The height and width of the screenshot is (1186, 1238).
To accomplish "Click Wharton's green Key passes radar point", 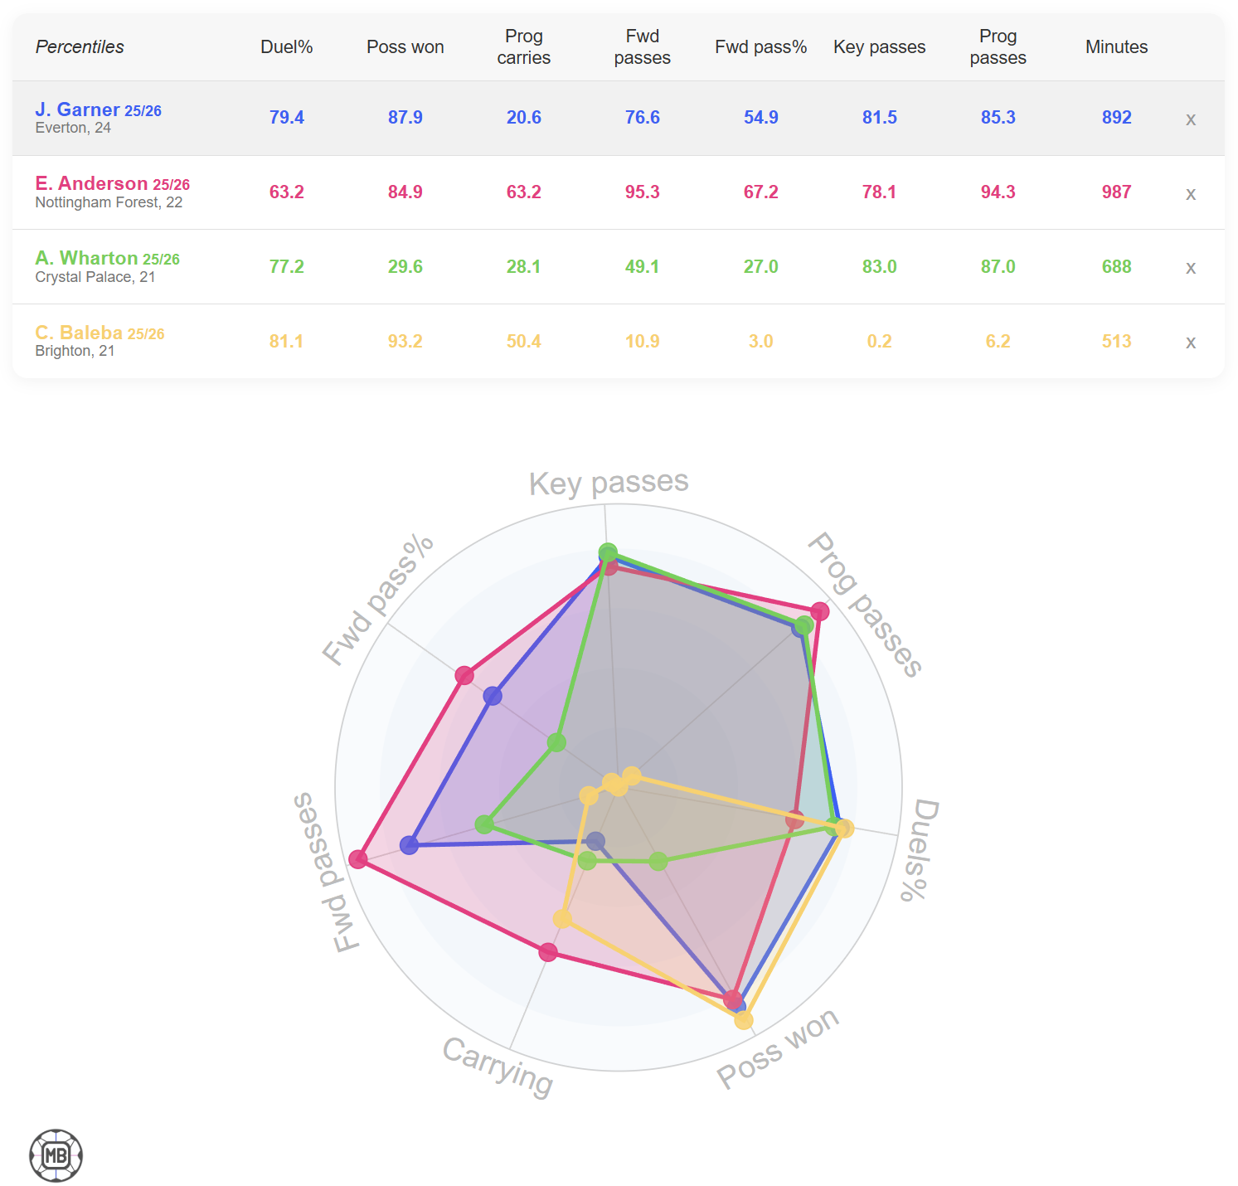I will (608, 552).
